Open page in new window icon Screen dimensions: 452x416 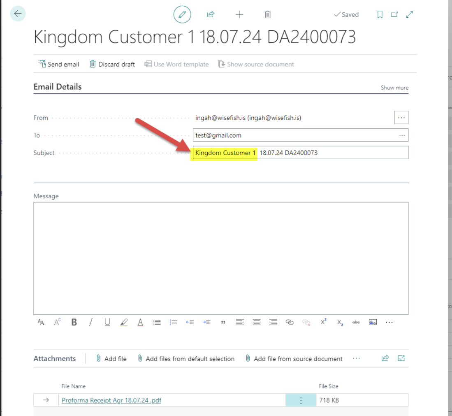click(x=394, y=14)
